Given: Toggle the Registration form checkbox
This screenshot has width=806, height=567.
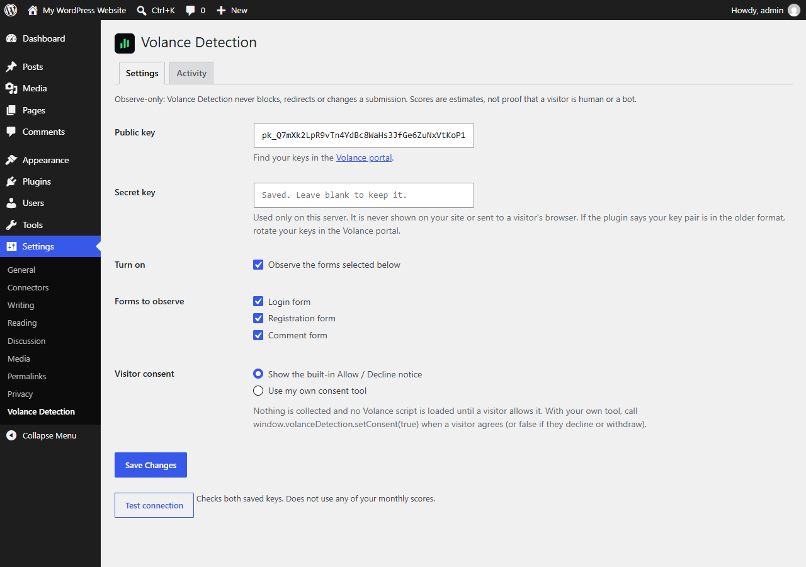Looking at the screenshot, I should [258, 318].
